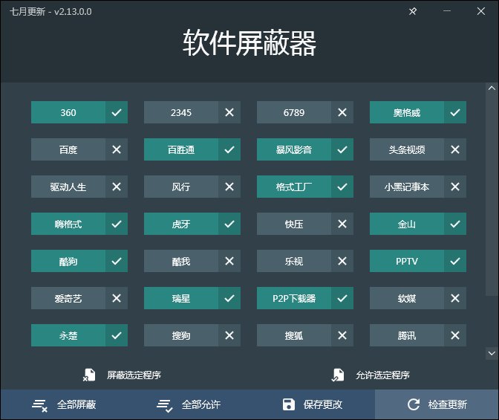Toggle the 搜狗 block switch
This screenshot has width=499, height=420.
tap(192, 335)
